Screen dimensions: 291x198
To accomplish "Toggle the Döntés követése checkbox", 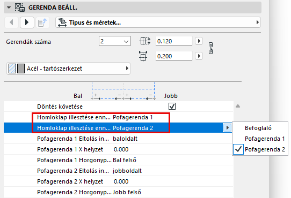I will point(172,106).
